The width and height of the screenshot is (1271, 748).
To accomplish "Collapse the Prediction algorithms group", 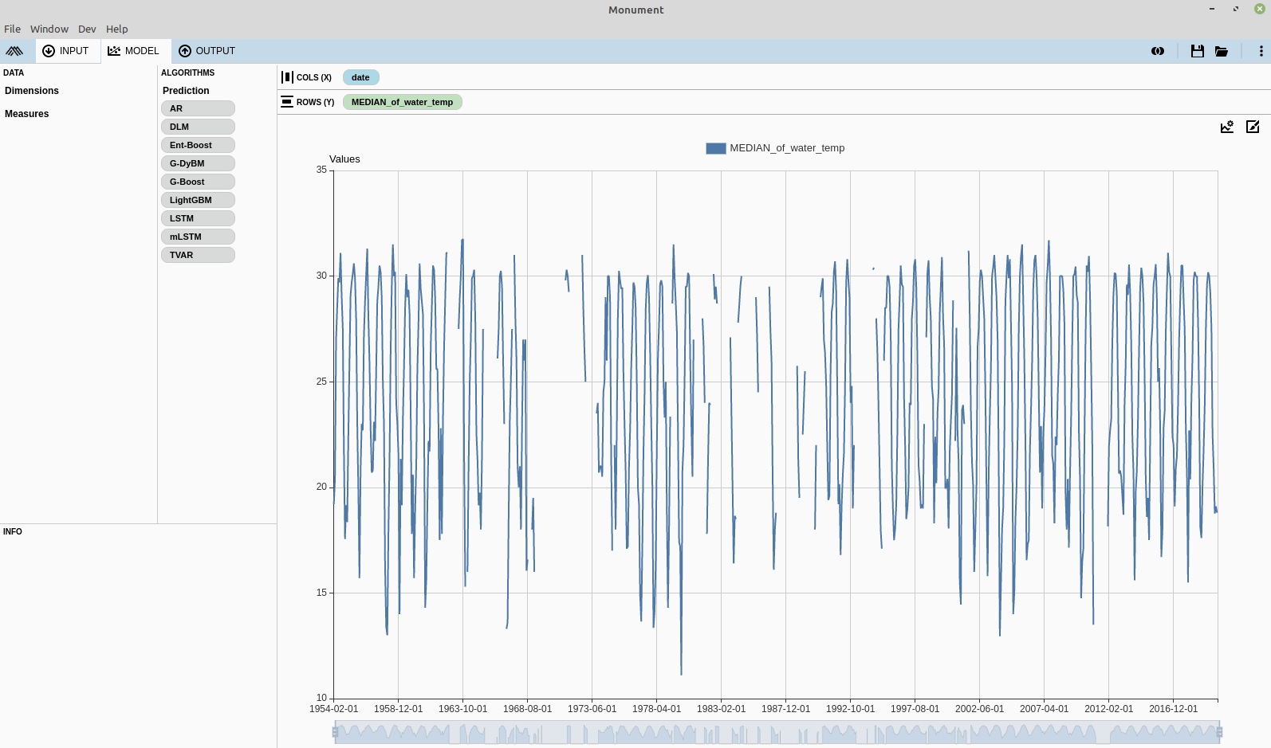I will [x=186, y=91].
